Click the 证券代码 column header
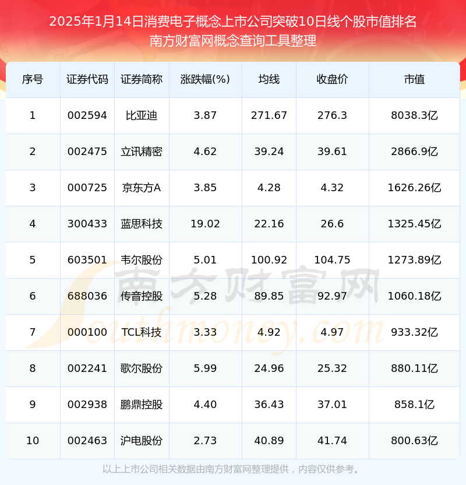Viewport: 466px width, 485px height. [87, 79]
